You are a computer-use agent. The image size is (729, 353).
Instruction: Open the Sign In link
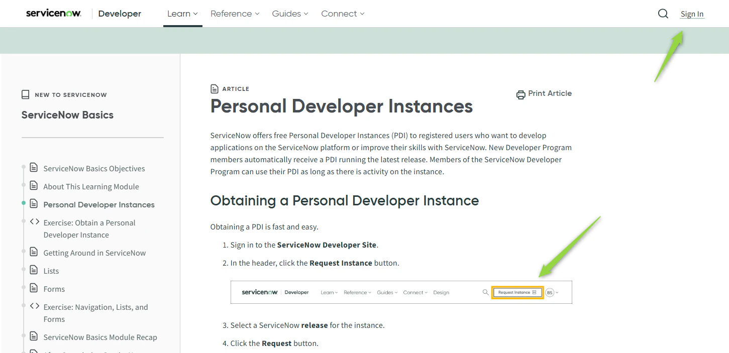coord(692,14)
